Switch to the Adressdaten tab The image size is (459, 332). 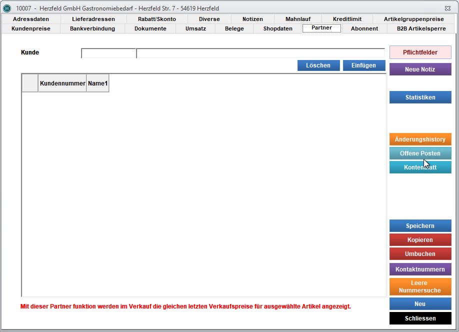[x=31, y=19]
